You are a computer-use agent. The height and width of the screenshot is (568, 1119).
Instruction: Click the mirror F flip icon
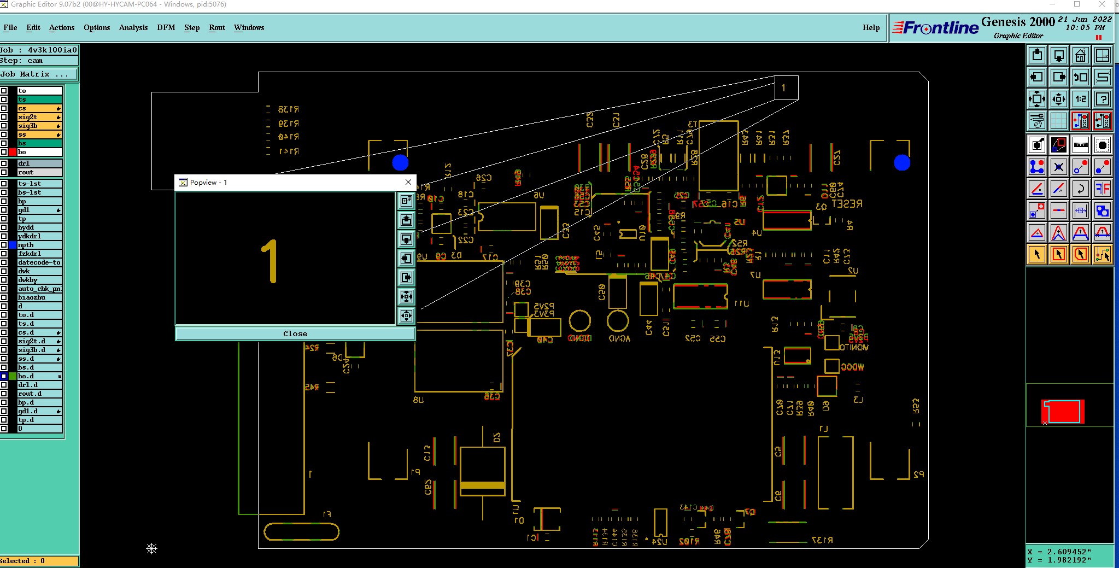1103,189
